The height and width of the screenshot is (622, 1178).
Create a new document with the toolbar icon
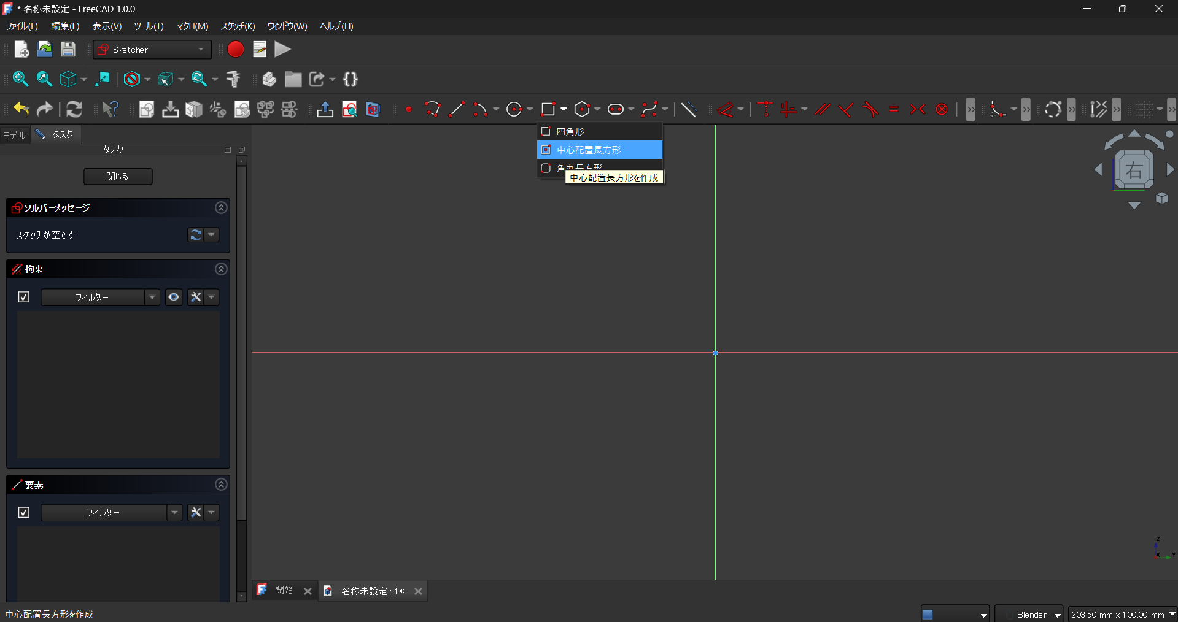pyautogui.click(x=21, y=49)
